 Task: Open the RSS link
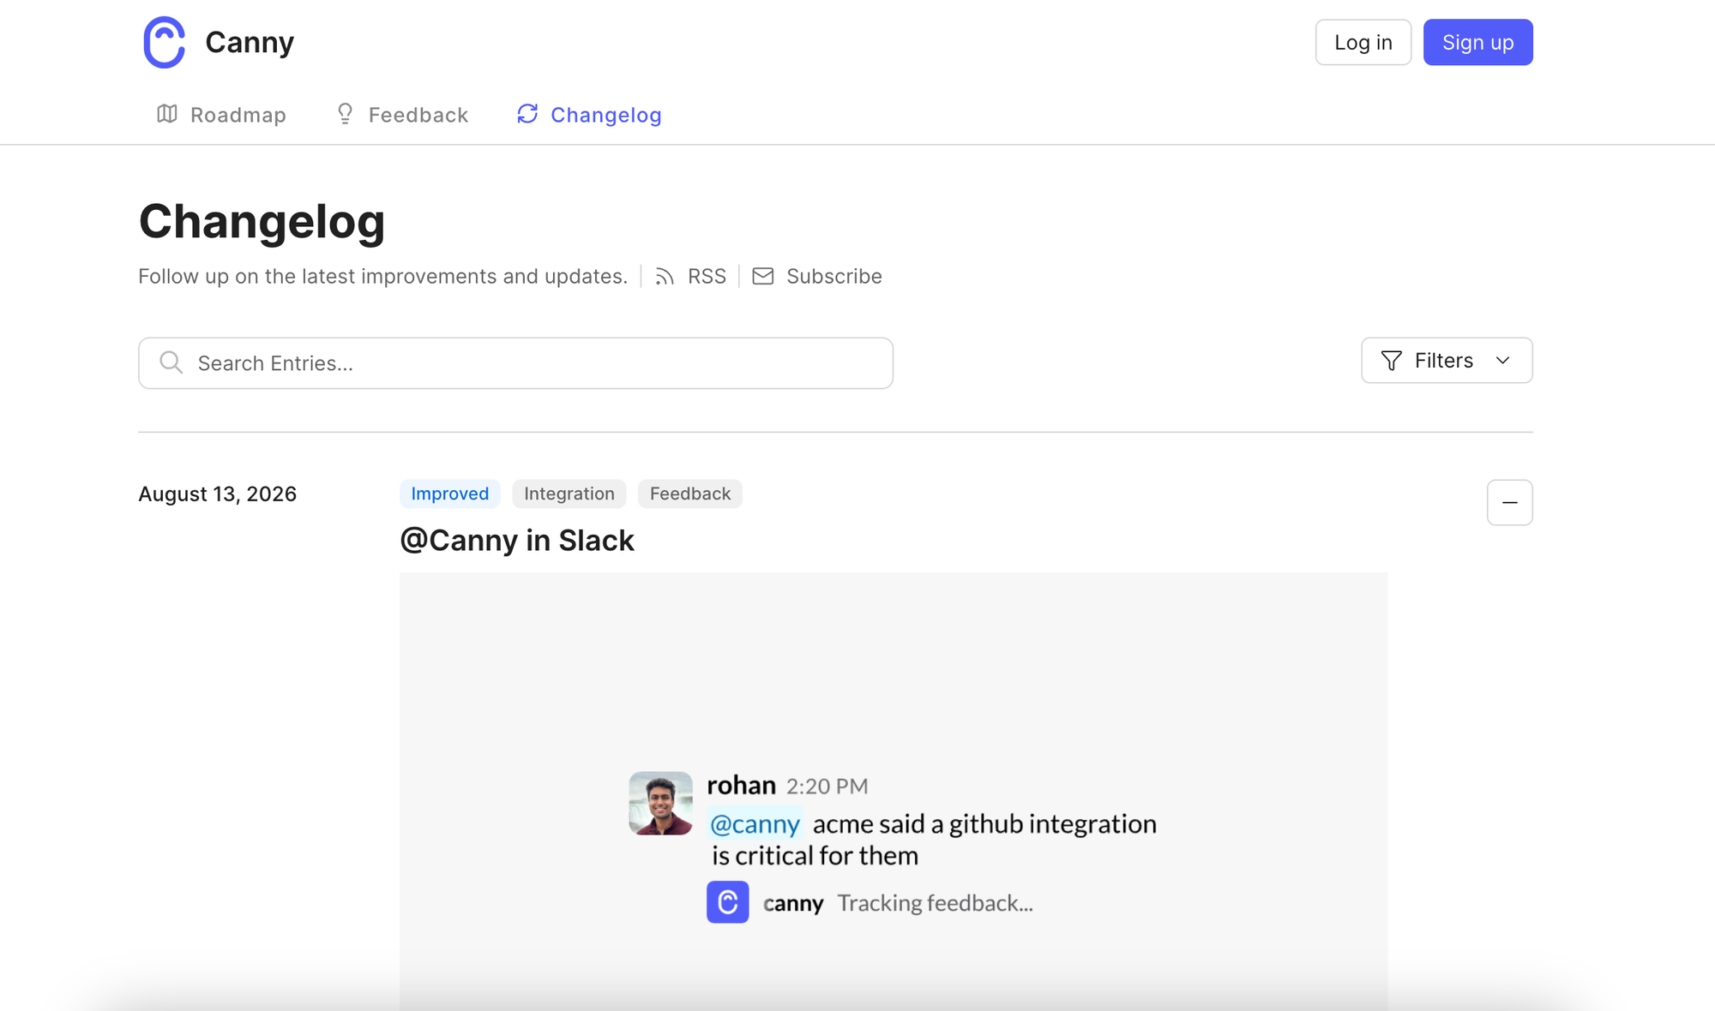click(690, 277)
